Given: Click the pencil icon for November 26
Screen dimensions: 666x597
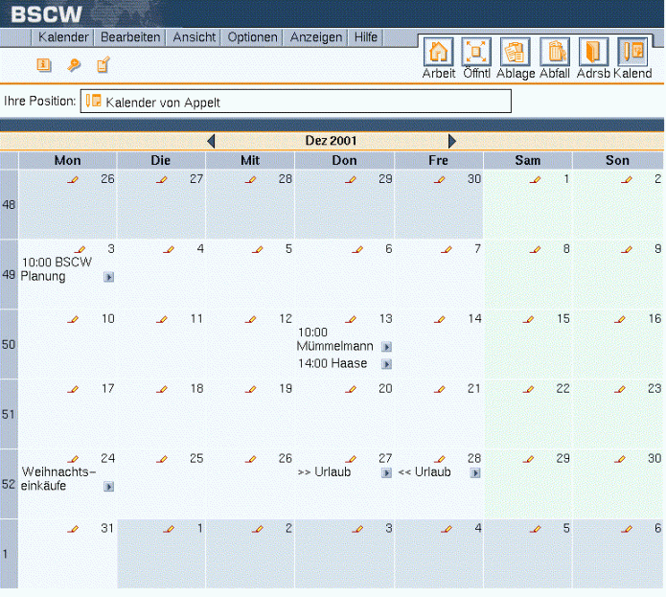Looking at the screenshot, I should click(x=73, y=179).
